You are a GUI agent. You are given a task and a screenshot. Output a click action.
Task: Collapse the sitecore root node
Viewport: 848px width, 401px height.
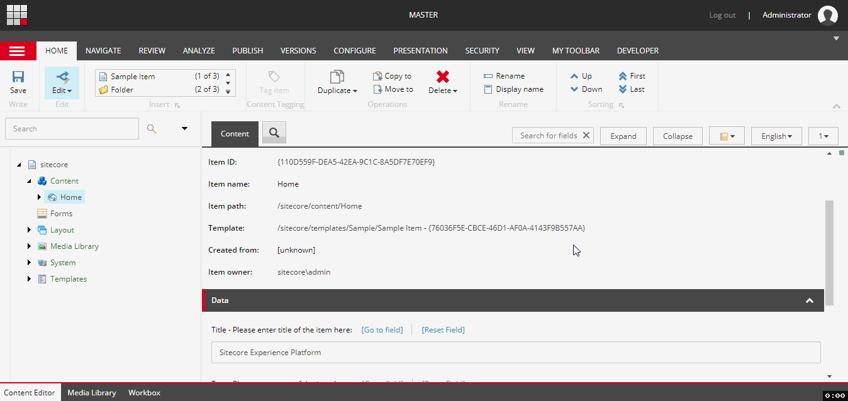[19, 165]
